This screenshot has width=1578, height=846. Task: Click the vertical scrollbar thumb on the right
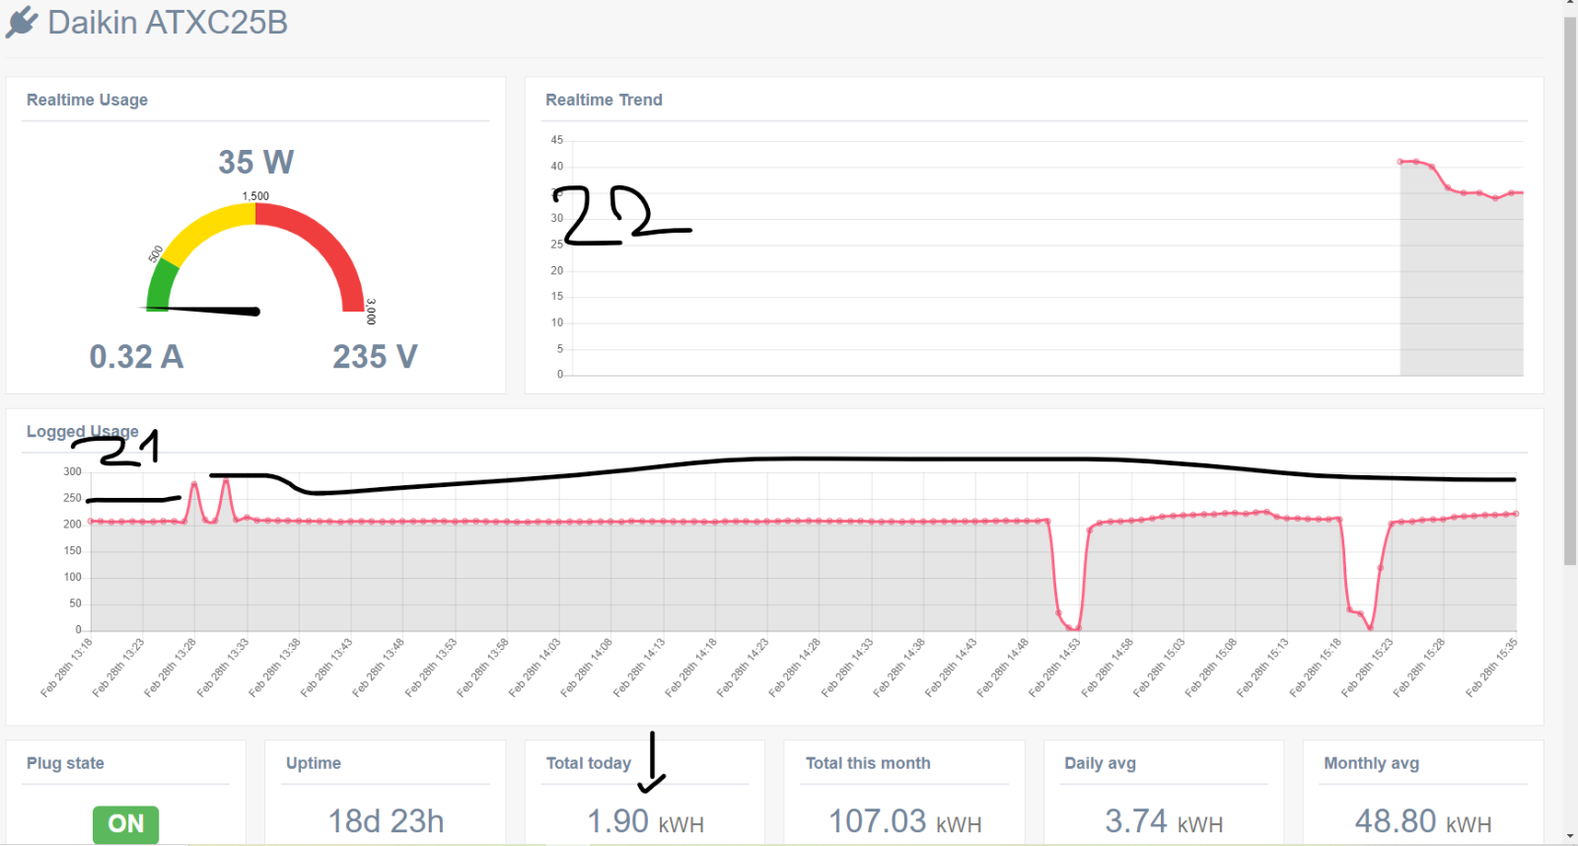(1570, 291)
